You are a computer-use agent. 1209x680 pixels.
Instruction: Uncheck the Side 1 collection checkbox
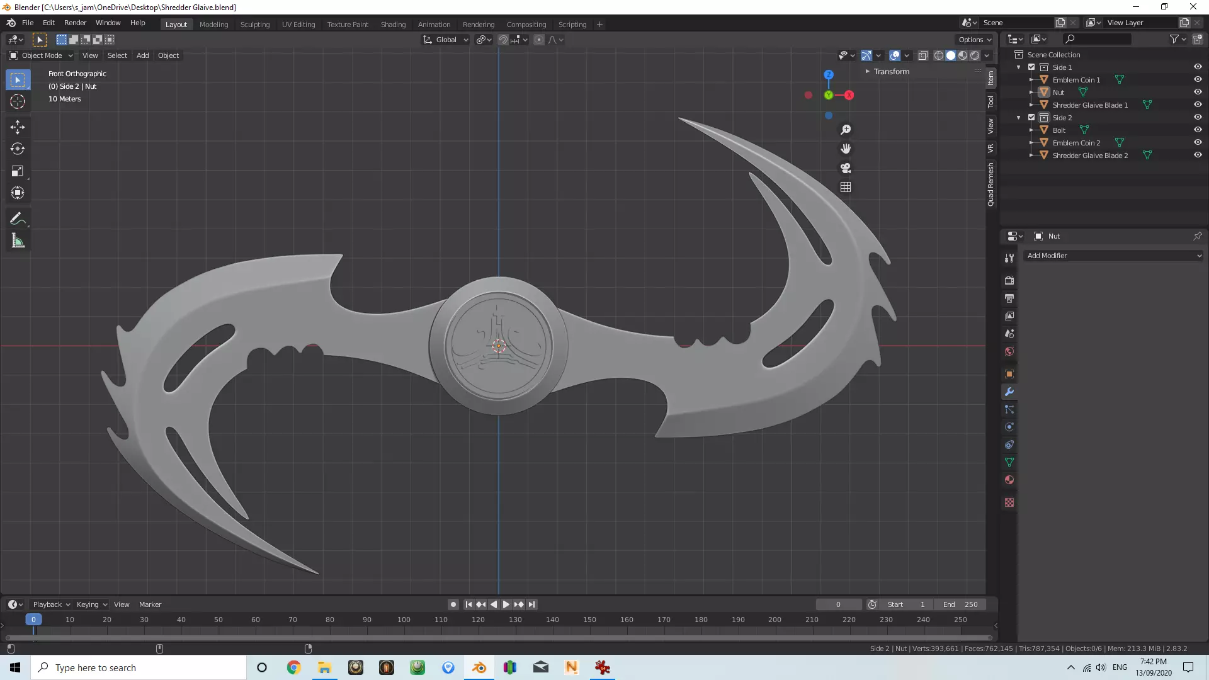coord(1031,67)
